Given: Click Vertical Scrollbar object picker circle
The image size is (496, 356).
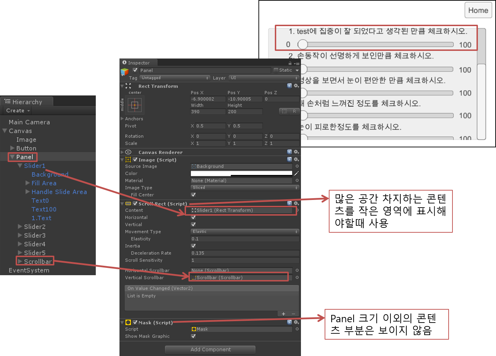Looking at the screenshot, I should 297,277.
